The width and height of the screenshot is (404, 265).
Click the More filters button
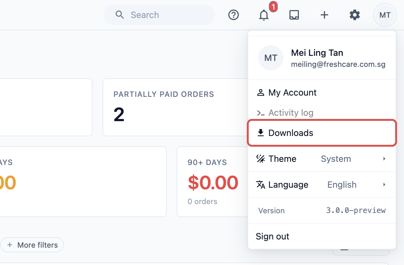point(32,245)
